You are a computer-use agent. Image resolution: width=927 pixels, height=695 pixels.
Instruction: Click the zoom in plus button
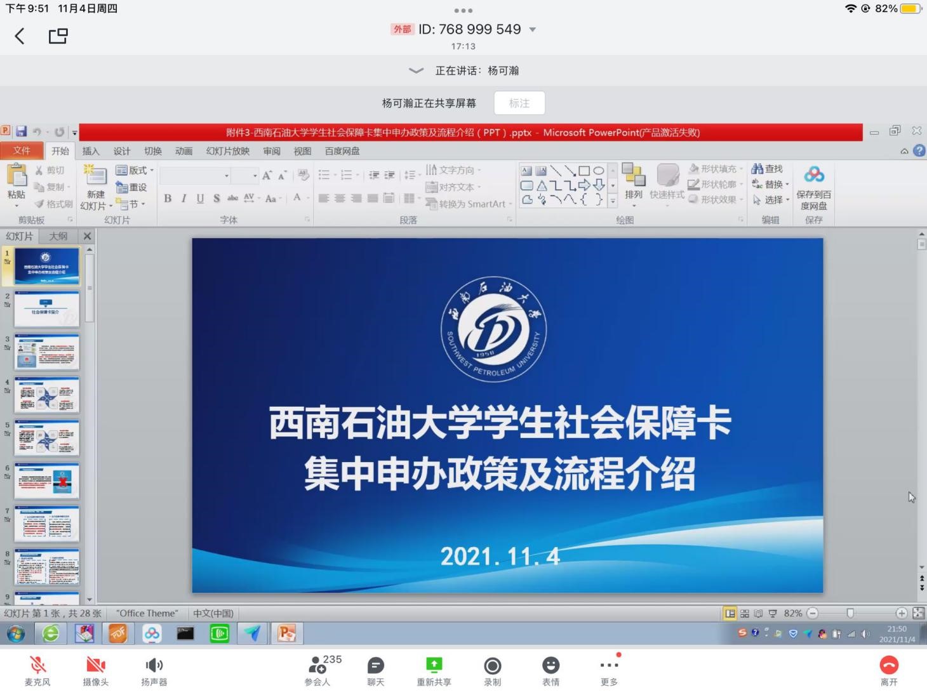[901, 613]
